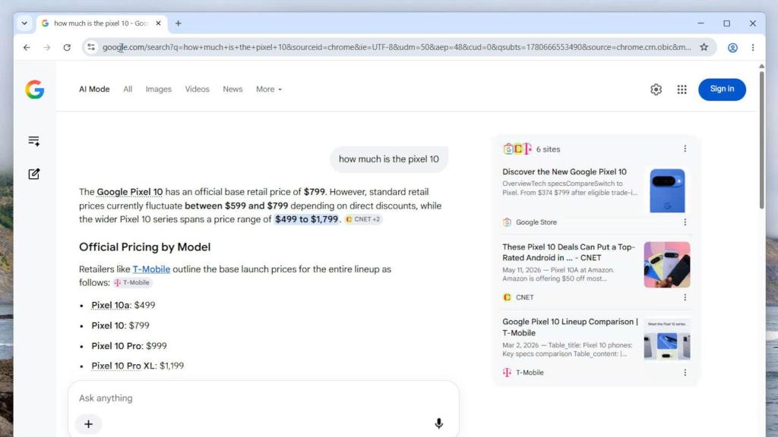The height and width of the screenshot is (437, 778).
Task: Open the Google apps grid
Action: coord(682,90)
